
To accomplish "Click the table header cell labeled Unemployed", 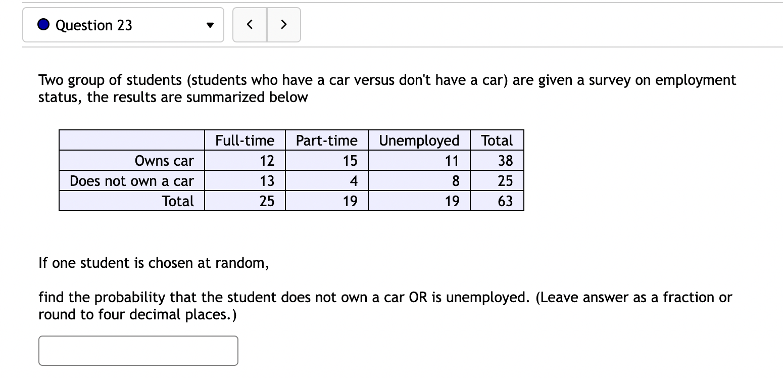I will coord(419,140).
